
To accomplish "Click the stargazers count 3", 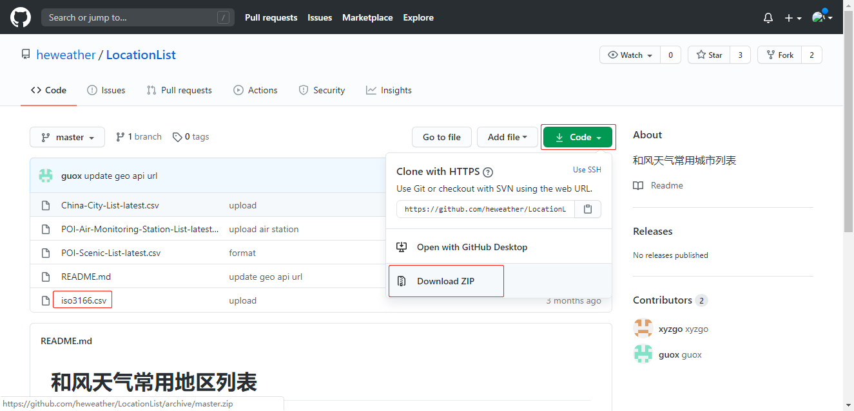I will [740, 55].
